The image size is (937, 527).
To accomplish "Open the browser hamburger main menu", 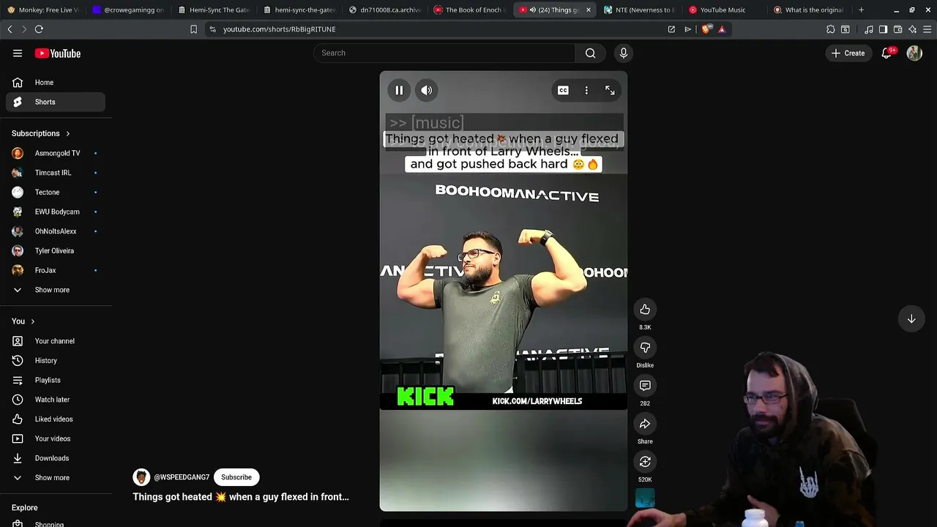I will click(x=927, y=29).
